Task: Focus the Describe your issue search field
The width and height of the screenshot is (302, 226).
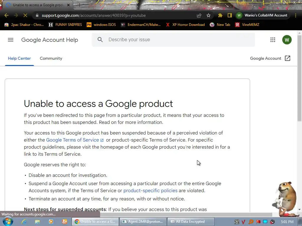Action: click(173, 40)
